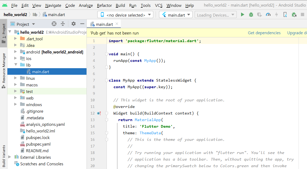The height and width of the screenshot is (169, 307).
Task: Open Resource Manager side panel
Action: pos(4,71)
